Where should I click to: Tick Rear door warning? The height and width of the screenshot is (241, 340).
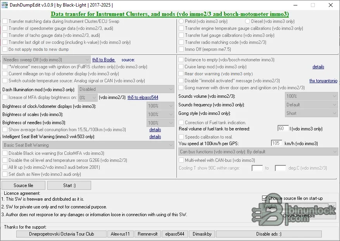[x=181, y=74]
